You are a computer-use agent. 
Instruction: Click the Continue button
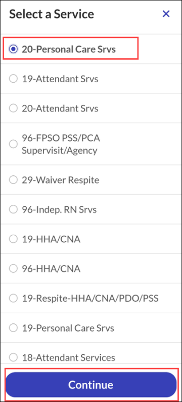(x=91, y=385)
